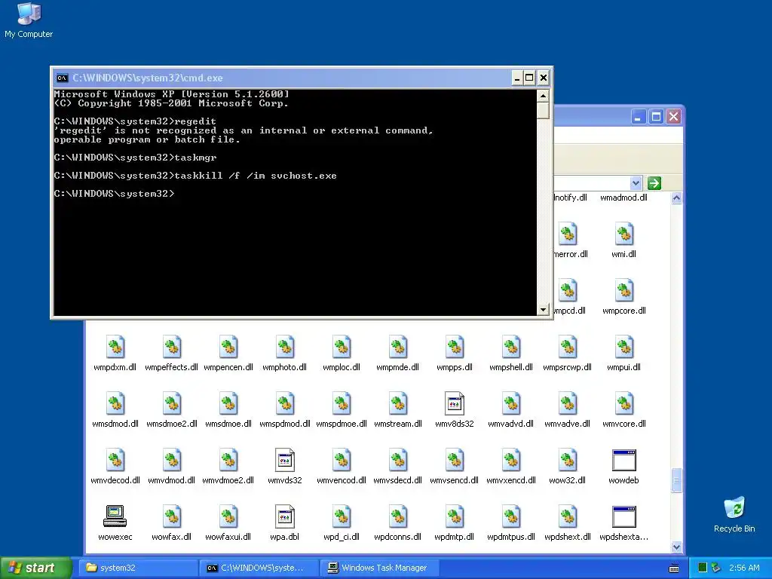This screenshot has height=579, width=772.
Task: Select the wmpdxm.dll file icon
Action: pos(115,347)
